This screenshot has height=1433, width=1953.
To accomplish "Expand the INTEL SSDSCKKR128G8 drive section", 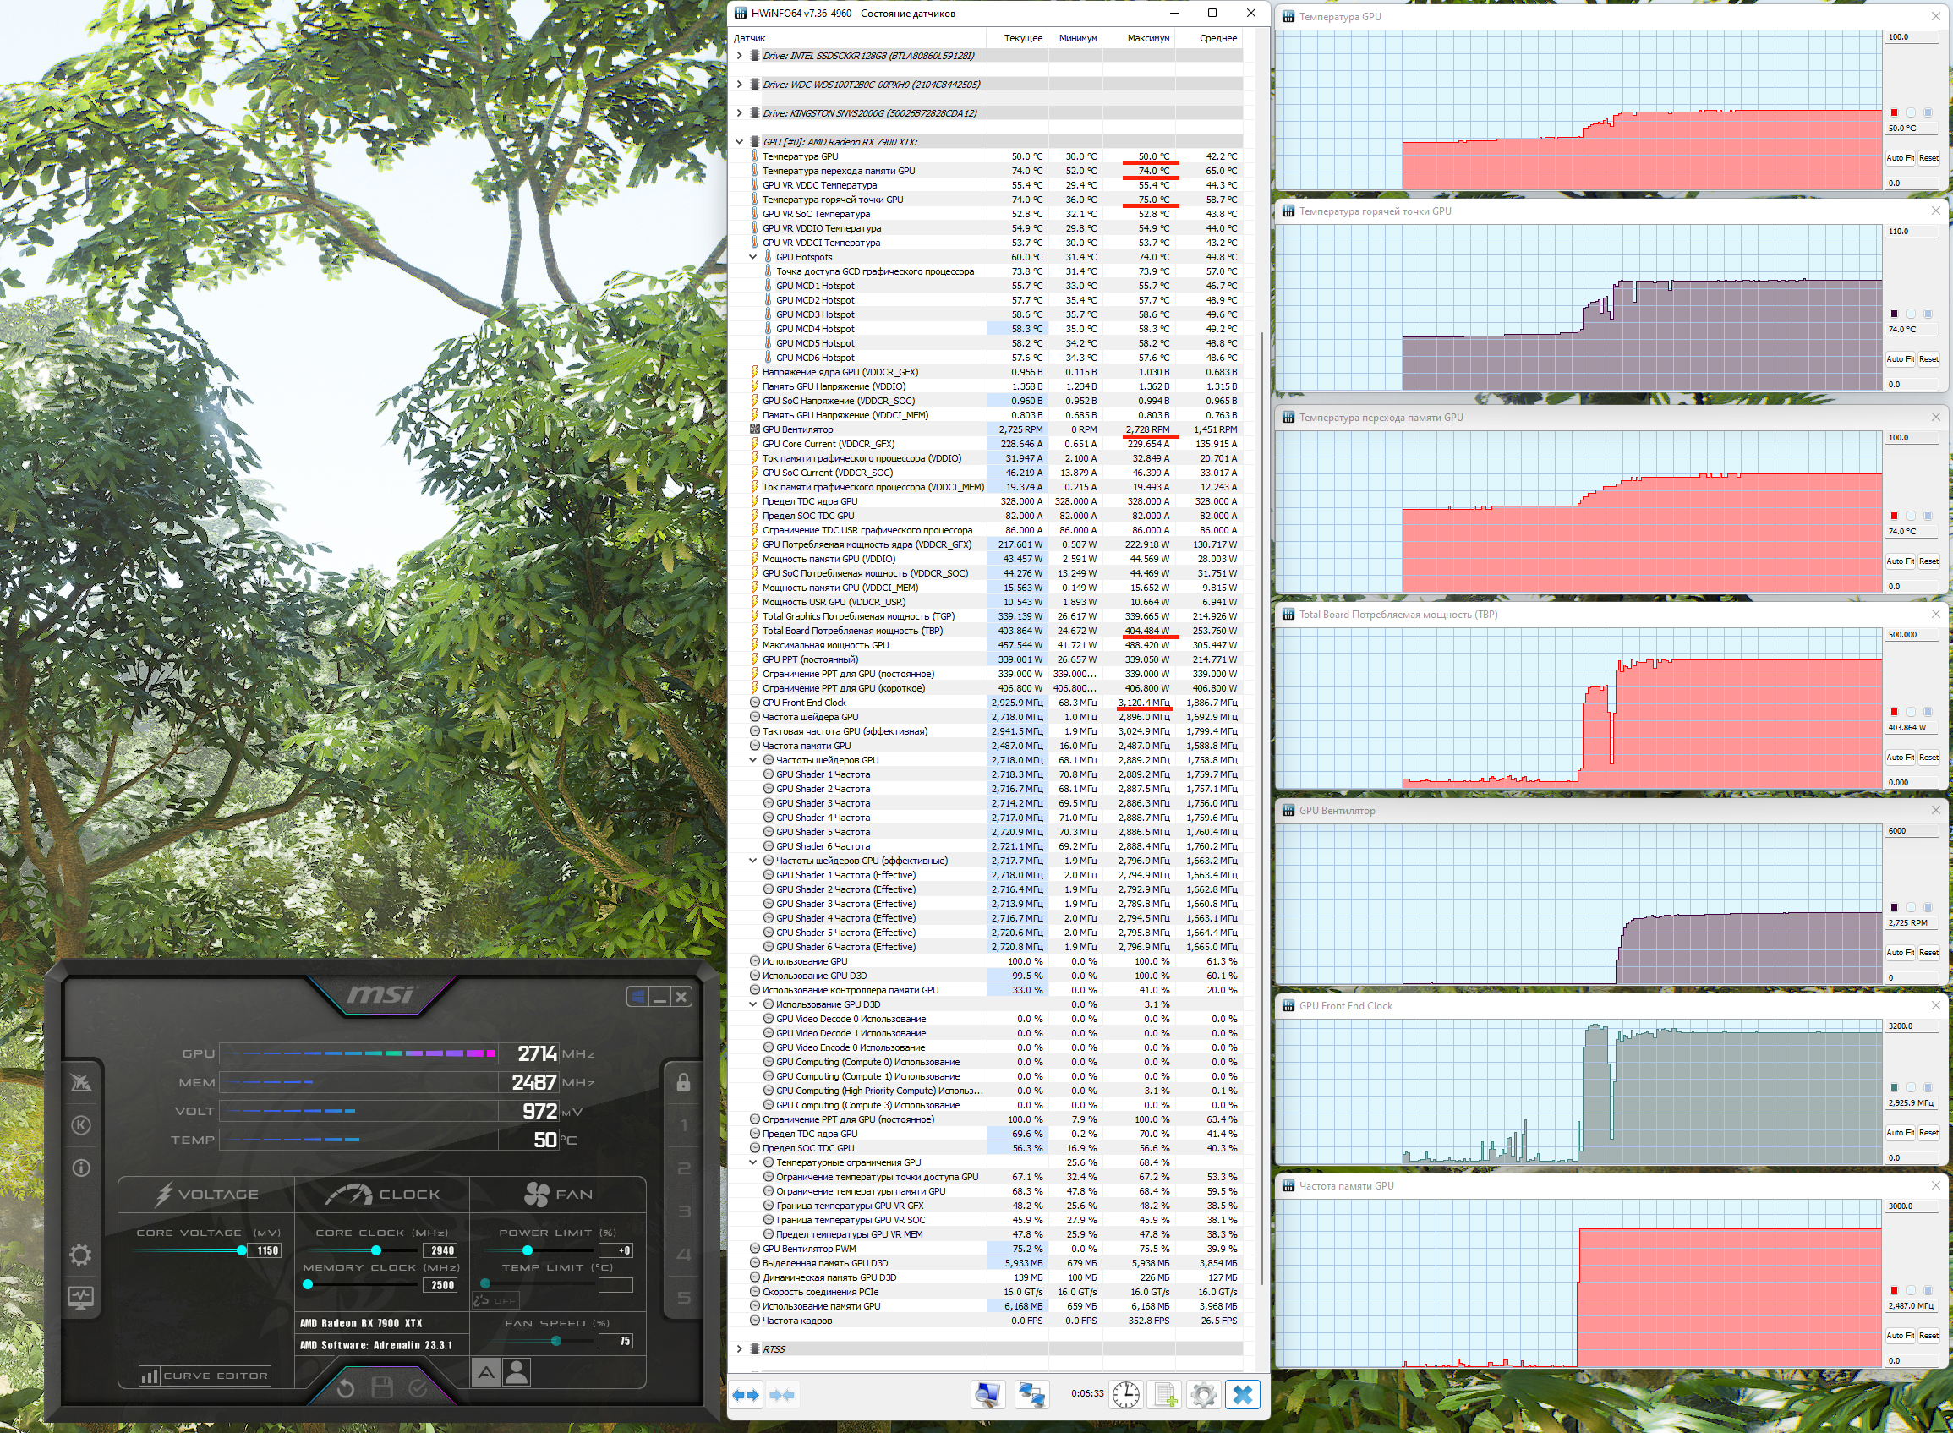I will (x=739, y=56).
